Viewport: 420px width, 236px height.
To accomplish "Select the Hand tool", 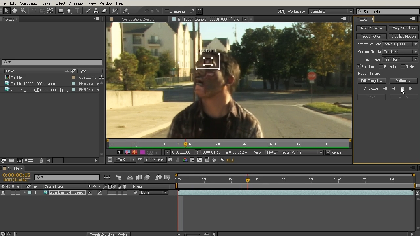I will 15,11.
